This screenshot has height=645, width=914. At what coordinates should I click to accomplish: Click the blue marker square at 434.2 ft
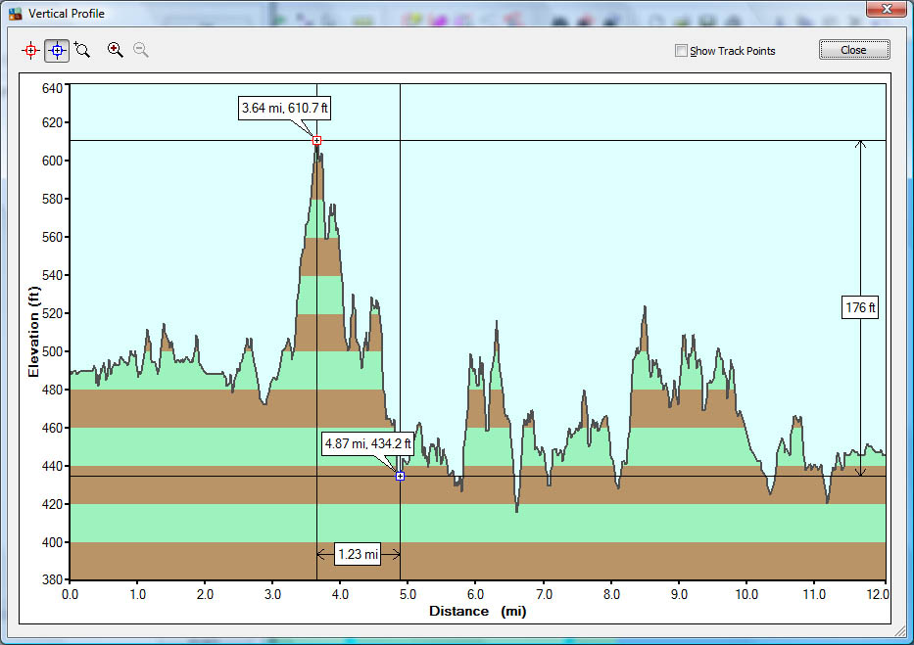point(401,476)
